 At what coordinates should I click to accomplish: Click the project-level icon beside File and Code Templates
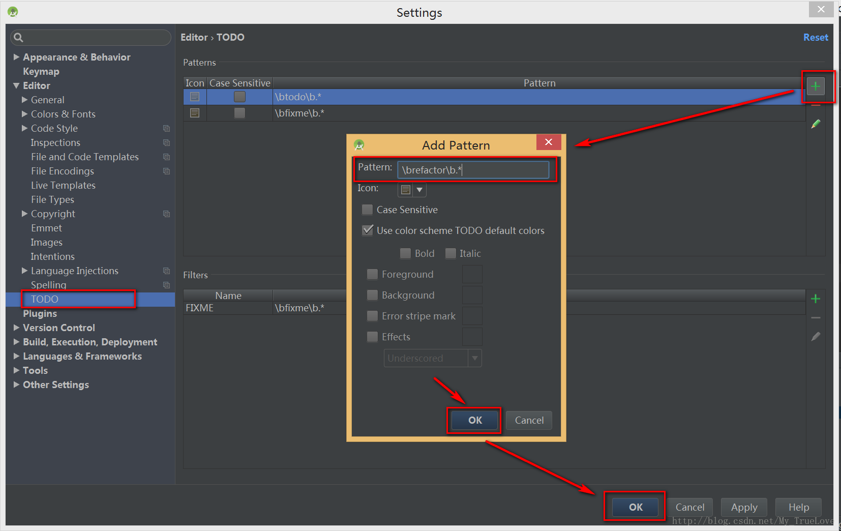pos(166,157)
